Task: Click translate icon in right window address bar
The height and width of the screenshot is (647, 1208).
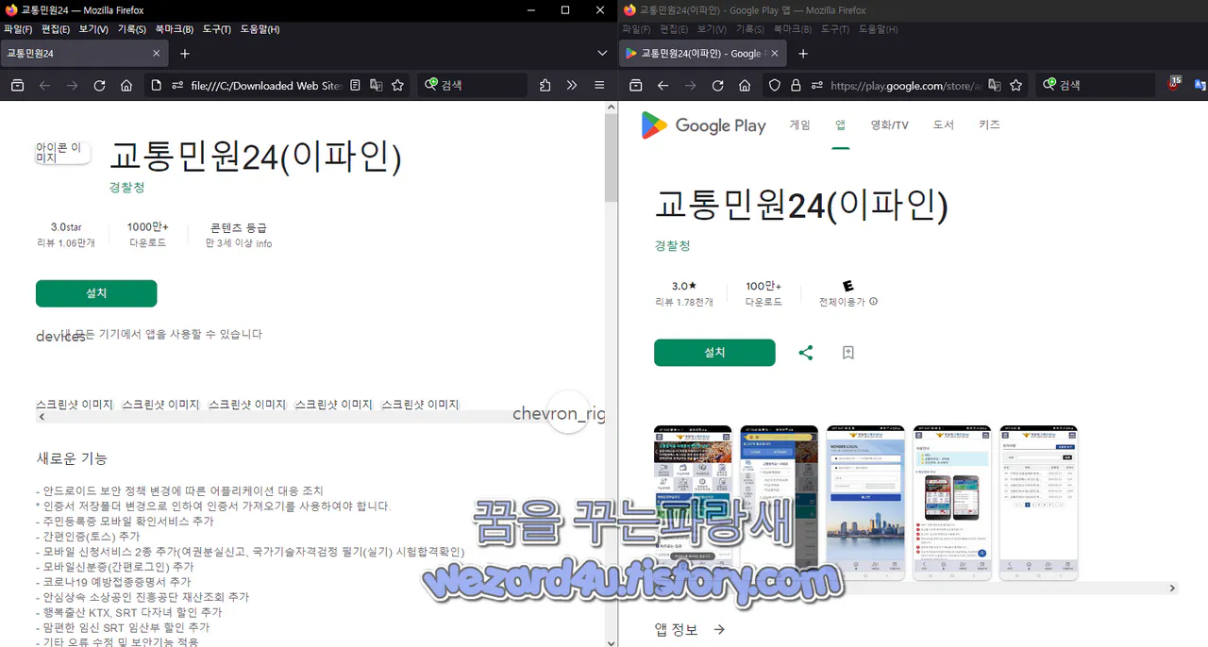Action: (994, 85)
